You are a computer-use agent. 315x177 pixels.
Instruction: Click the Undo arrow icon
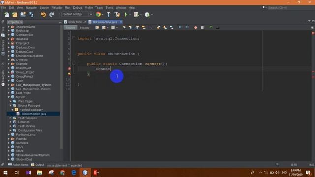tap(43, 14)
